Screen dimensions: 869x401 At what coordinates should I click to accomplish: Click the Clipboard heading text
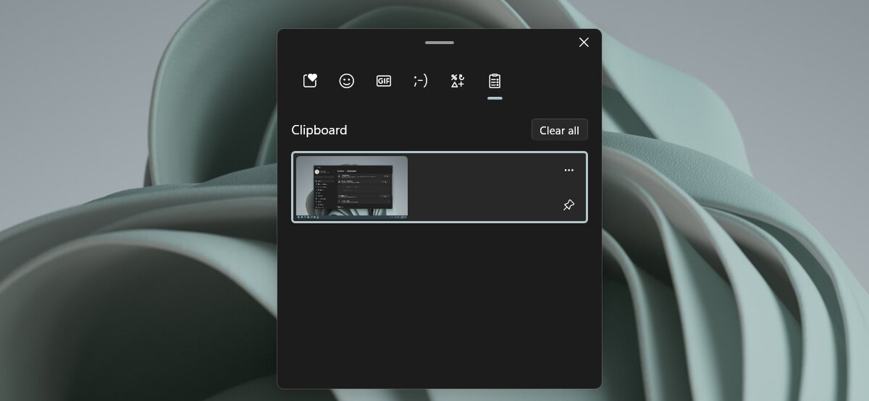click(x=319, y=130)
